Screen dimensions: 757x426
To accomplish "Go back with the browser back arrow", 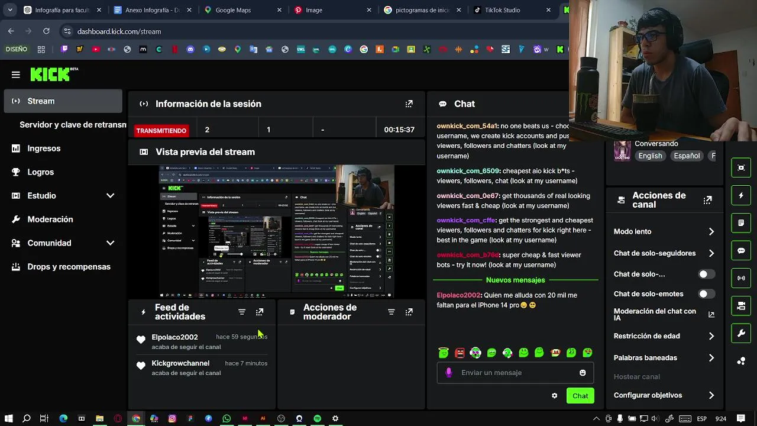I will [11, 31].
